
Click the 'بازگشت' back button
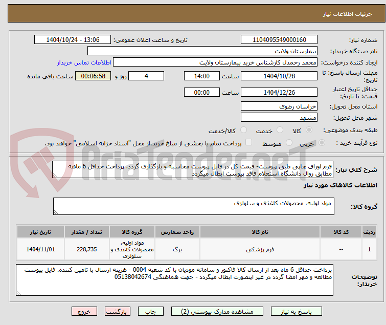[x=118, y=312]
